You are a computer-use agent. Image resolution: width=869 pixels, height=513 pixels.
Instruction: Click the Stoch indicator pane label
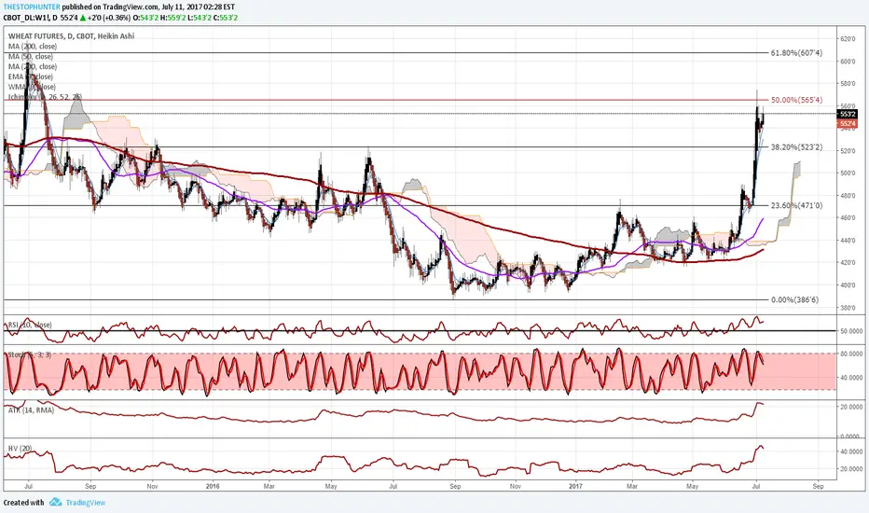click(30, 354)
